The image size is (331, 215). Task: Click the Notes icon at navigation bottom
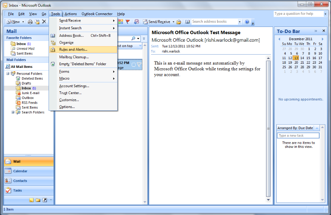point(31,200)
